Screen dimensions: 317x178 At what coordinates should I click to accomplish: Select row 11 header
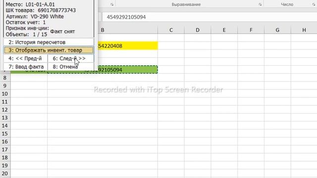pyautogui.click(x=5, y=102)
